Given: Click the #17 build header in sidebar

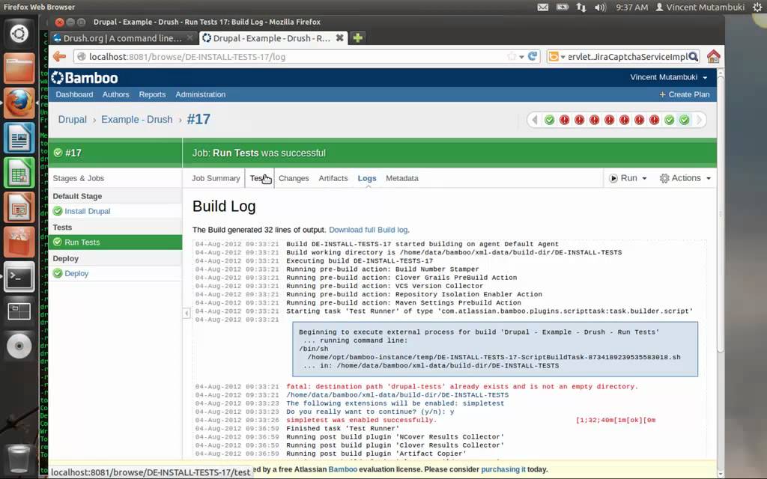Looking at the screenshot, I should [x=115, y=153].
